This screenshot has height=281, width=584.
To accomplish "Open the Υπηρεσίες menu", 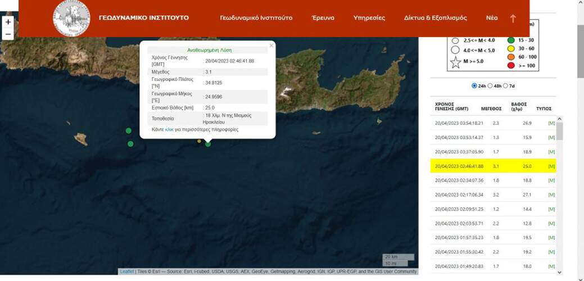I will [369, 18].
